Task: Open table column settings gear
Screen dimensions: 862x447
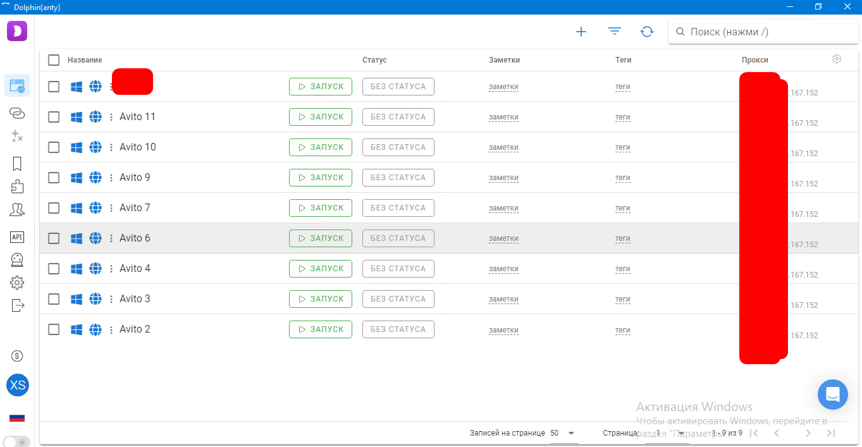Action: click(x=837, y=59)
